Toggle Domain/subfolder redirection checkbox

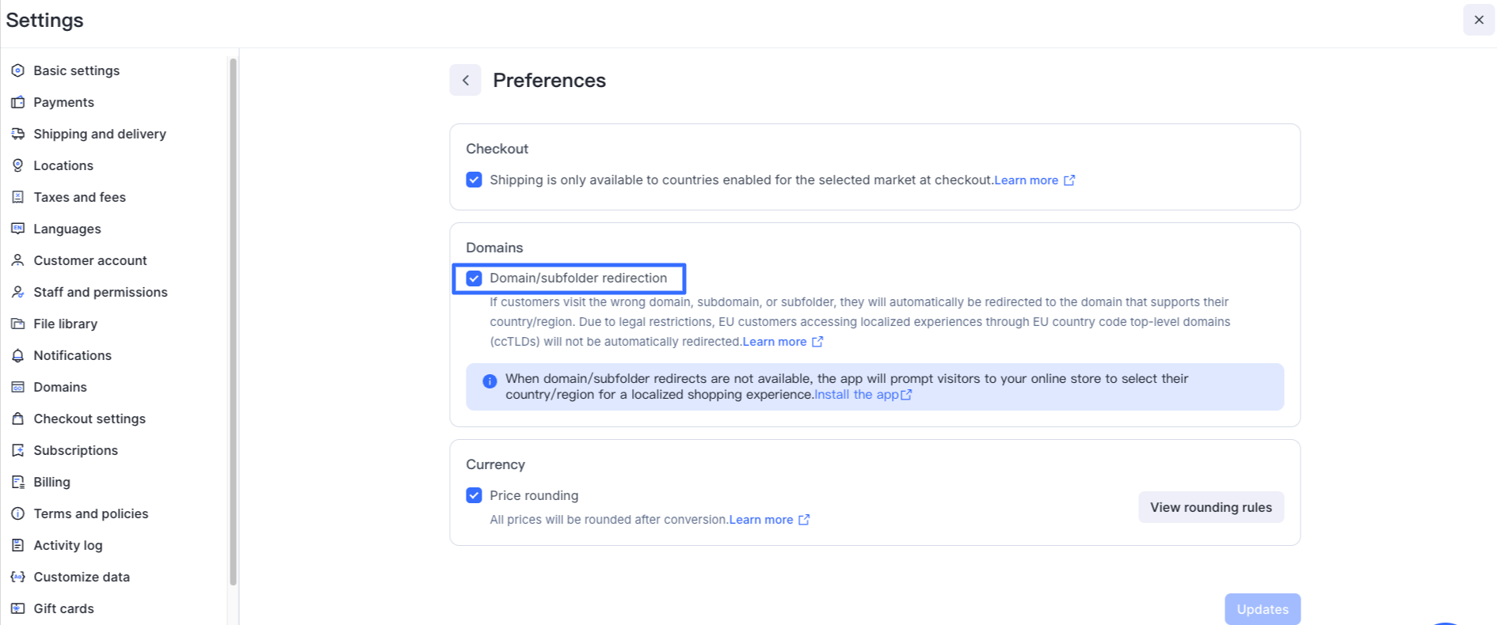(474, 278)
